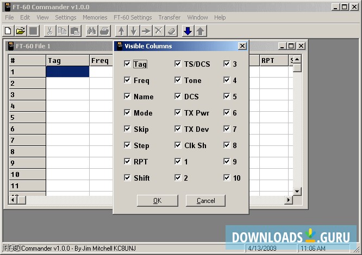
Task: Click the gray move-down arrow icon
Action: [134, 31]
